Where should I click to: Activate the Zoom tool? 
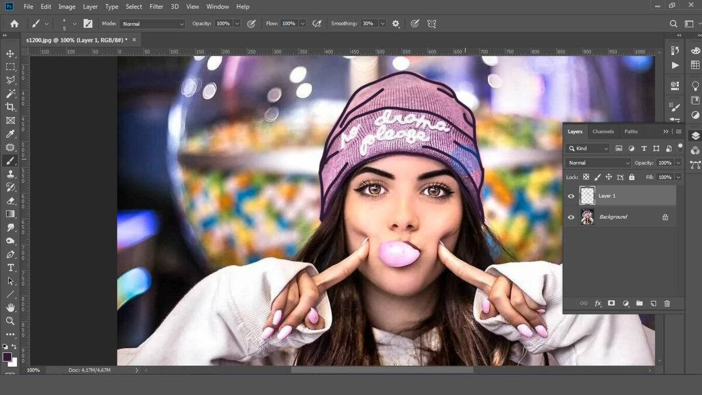pos(11,321)
